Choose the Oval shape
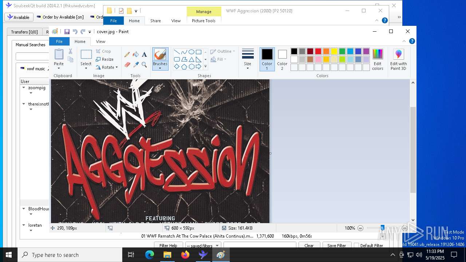 tap(191, 52)
